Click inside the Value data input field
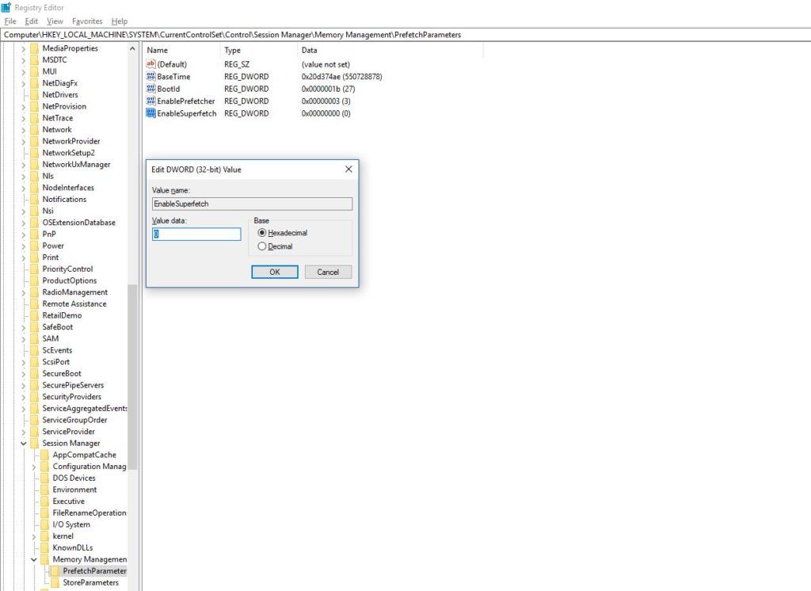 198,234
